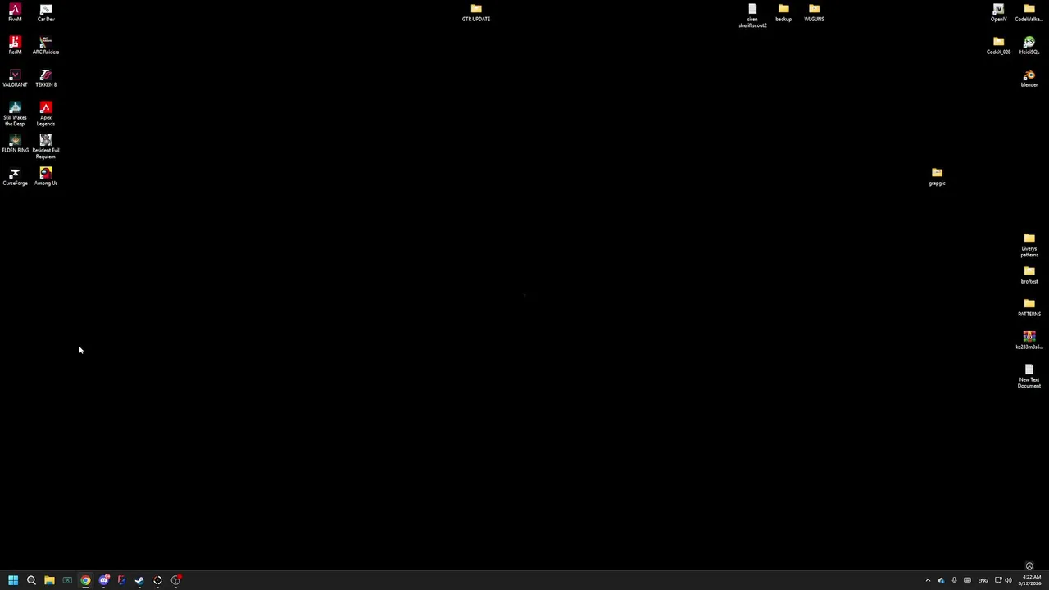Select the brofest folder

1029,275
